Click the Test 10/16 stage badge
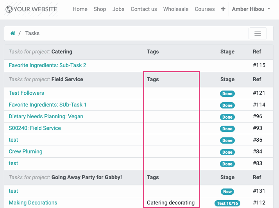 (227, 203)
